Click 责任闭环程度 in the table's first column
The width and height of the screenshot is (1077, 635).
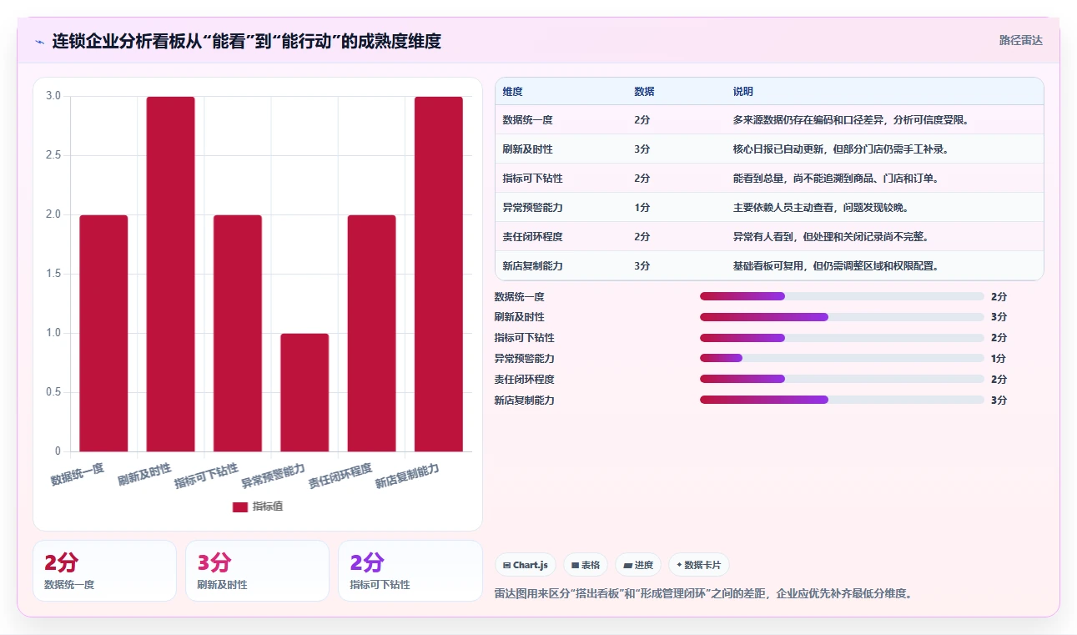point(532,237)
